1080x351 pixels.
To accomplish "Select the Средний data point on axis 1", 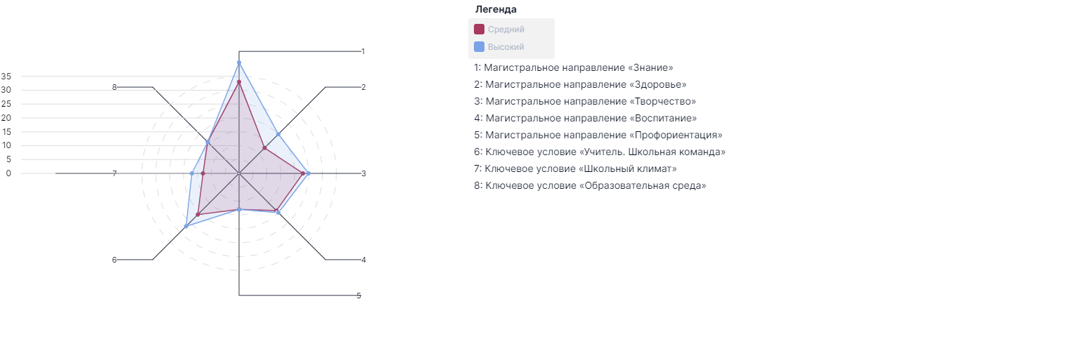I will [239, 82].
